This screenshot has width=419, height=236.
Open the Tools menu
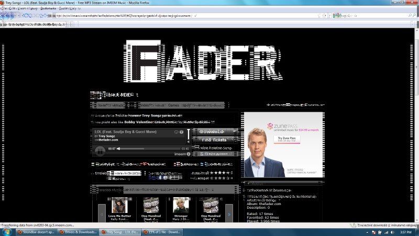click(x=63, y=8)
